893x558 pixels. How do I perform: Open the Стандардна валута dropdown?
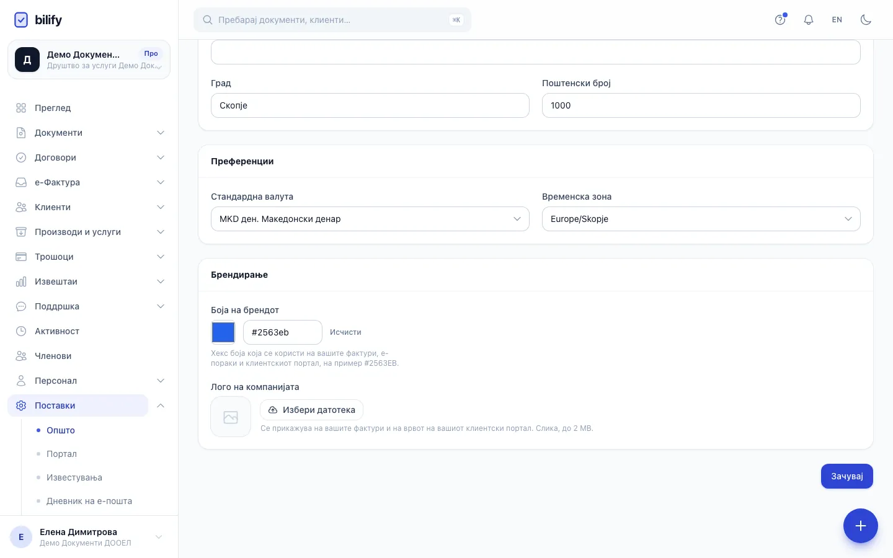pyautogui.click(x=370, y=219)
